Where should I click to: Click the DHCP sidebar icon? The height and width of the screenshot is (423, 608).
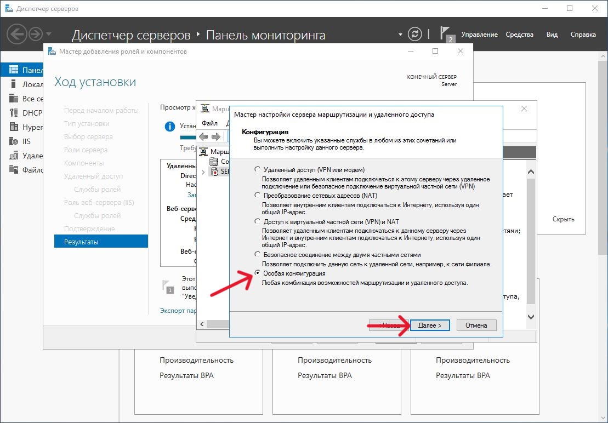14,113
